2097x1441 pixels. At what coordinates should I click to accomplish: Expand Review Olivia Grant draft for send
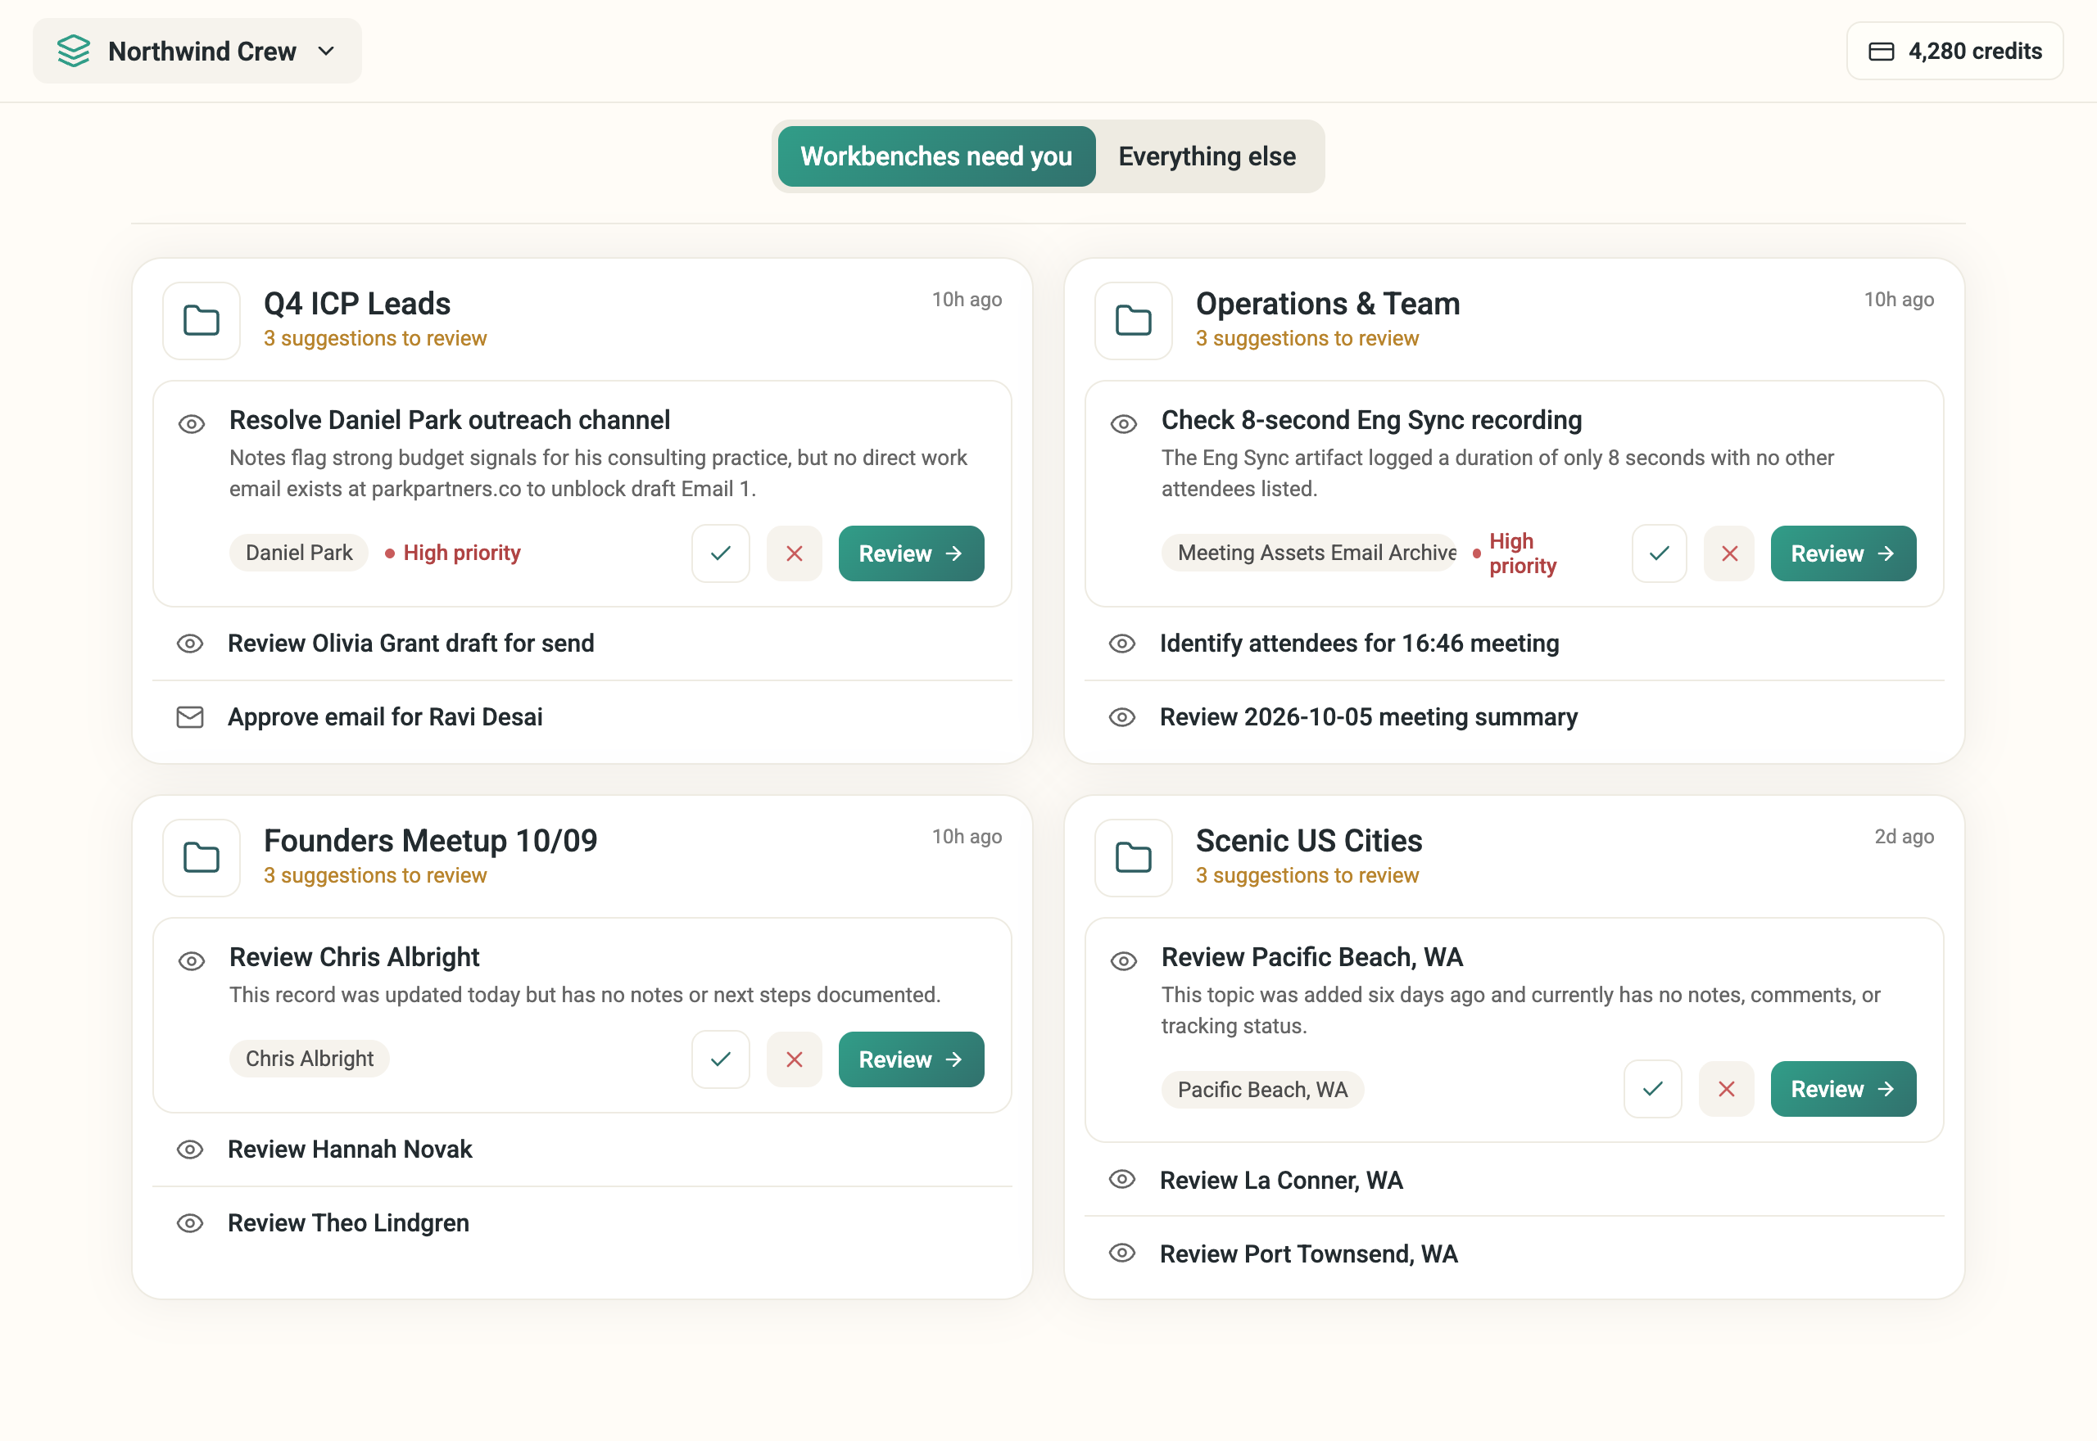click(582, 644)
